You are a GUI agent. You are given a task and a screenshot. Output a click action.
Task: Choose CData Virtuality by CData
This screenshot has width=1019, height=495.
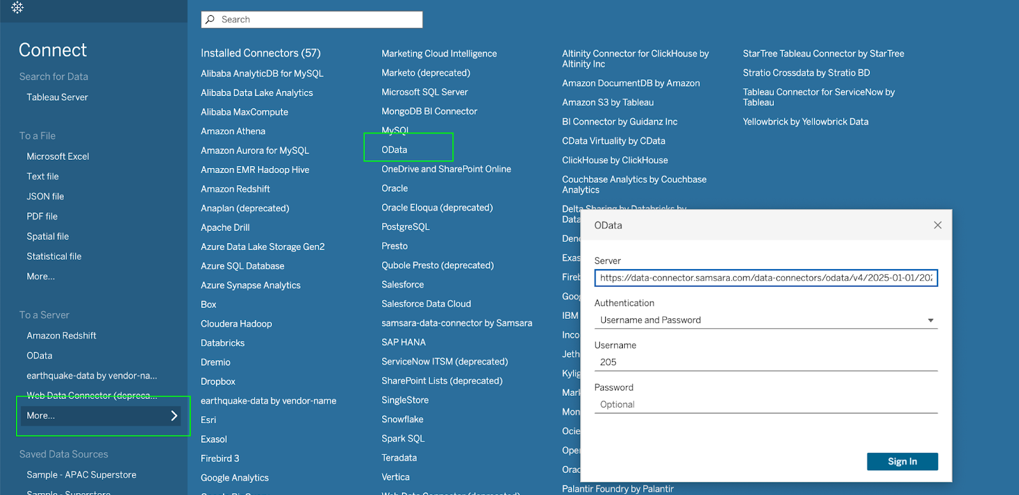click(x=613, y=141)
